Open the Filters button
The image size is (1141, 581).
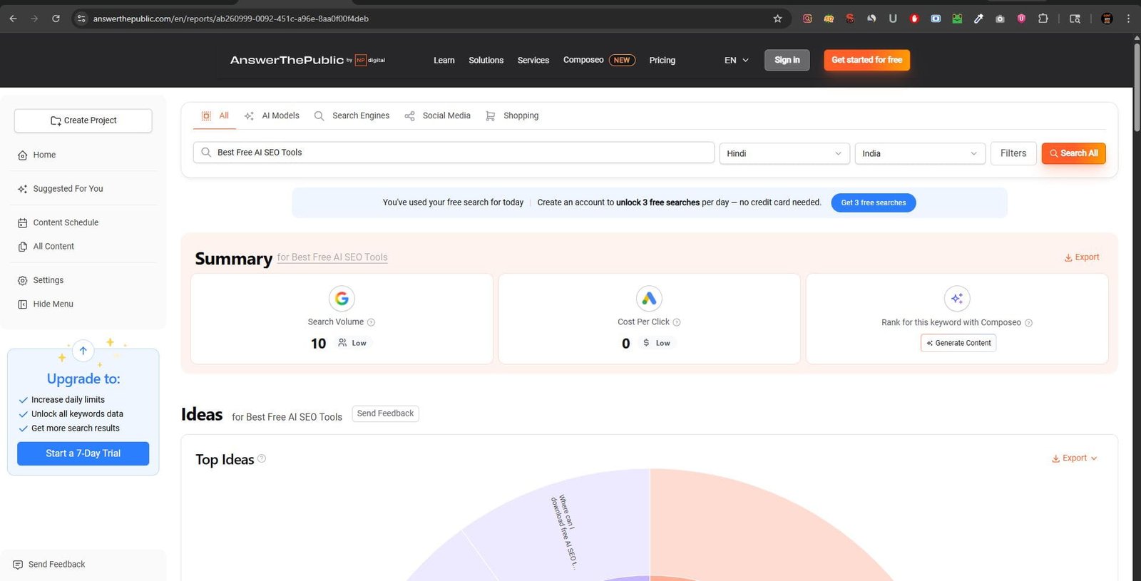(1013, 153)
